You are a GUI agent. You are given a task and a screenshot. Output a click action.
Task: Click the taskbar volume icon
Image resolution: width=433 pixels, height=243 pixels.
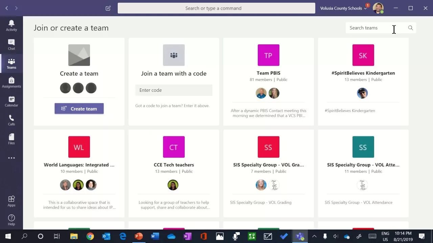coord(336,236)
